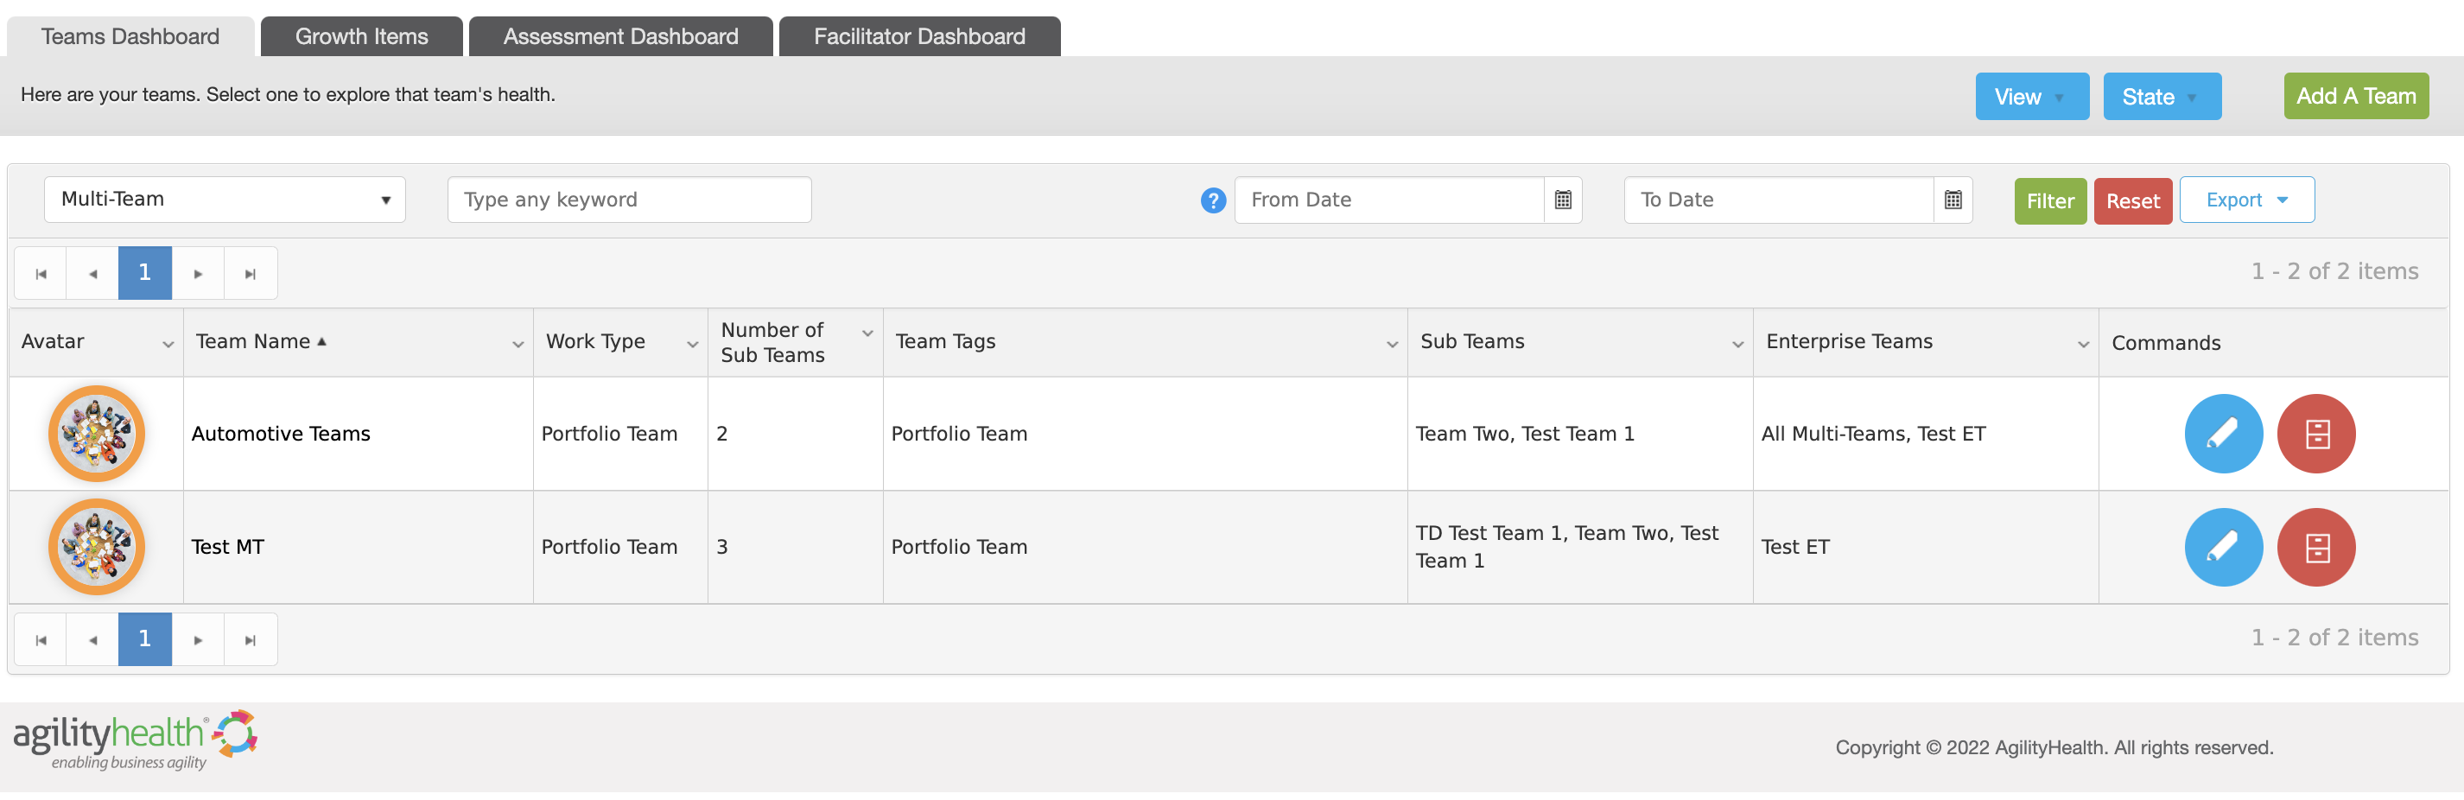2464x800 pixels.
Task: Go to last page in top pager
Action: pos(251,274)
